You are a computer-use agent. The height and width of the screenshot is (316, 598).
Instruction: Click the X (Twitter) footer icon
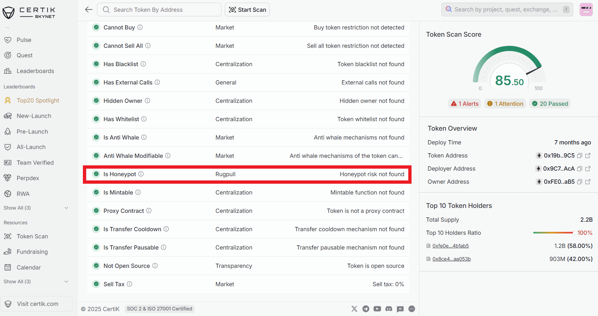pyautogui.click(x=354, y=309)
